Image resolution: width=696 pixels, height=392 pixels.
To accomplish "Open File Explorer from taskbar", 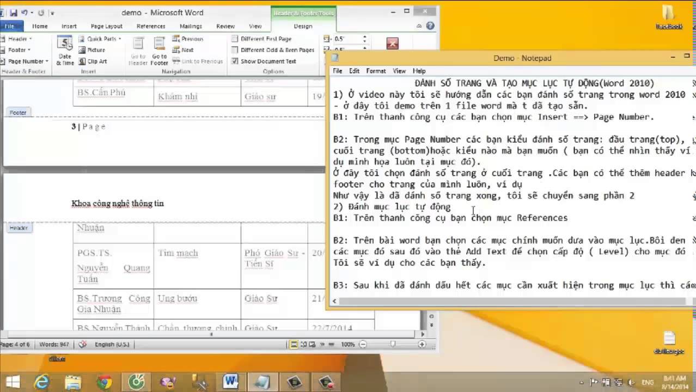I will [x=72, y=382].
